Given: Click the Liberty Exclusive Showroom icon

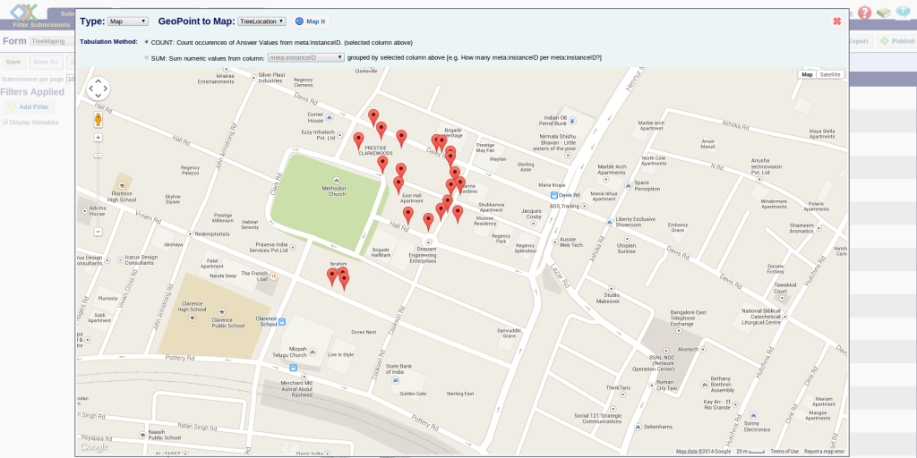Looking at the screenshot, I should (609, 222).
